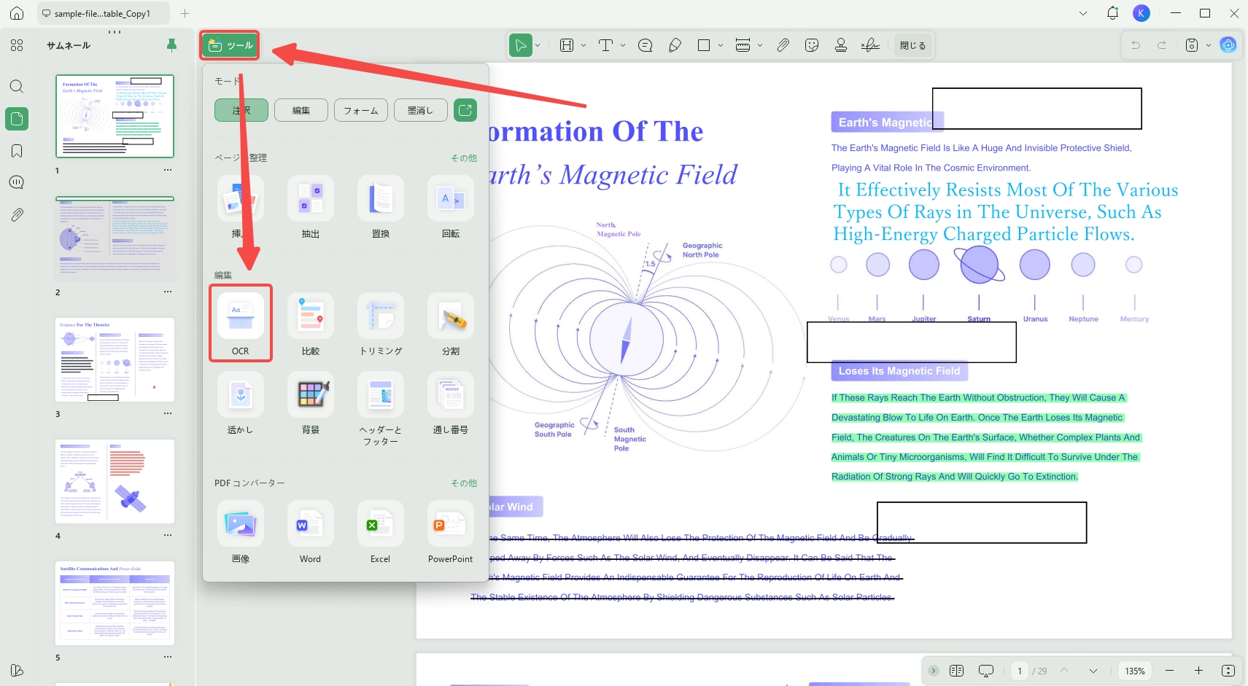Expand the highlight tool dropdown arrow
Screen dimensions: 1248x686
(584, 45)
